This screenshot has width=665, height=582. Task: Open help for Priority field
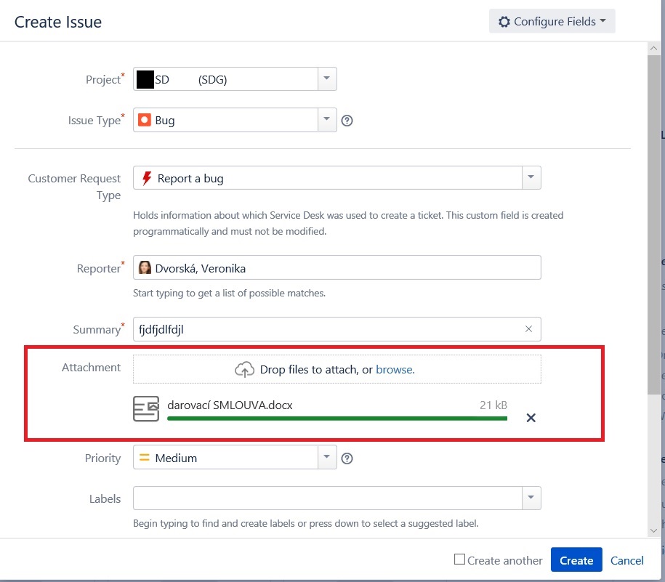coord(347,458)
